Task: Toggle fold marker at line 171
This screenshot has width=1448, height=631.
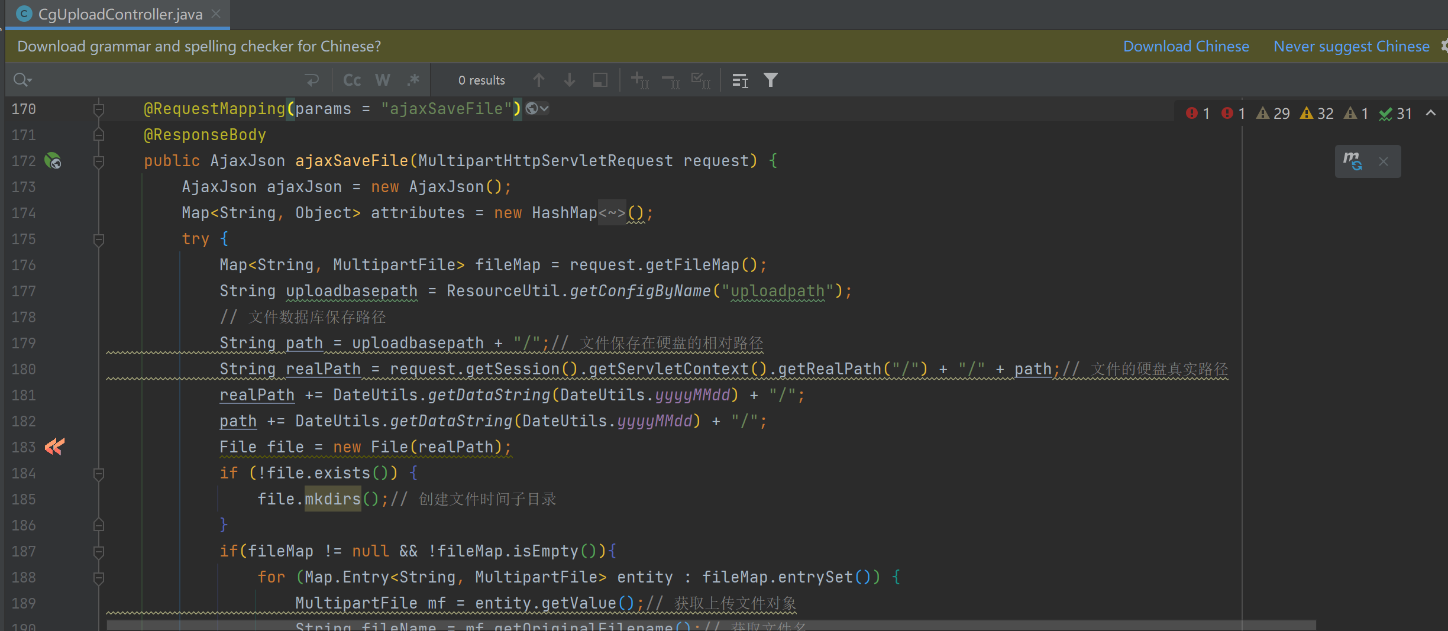Action: click(x=99, y=135)
